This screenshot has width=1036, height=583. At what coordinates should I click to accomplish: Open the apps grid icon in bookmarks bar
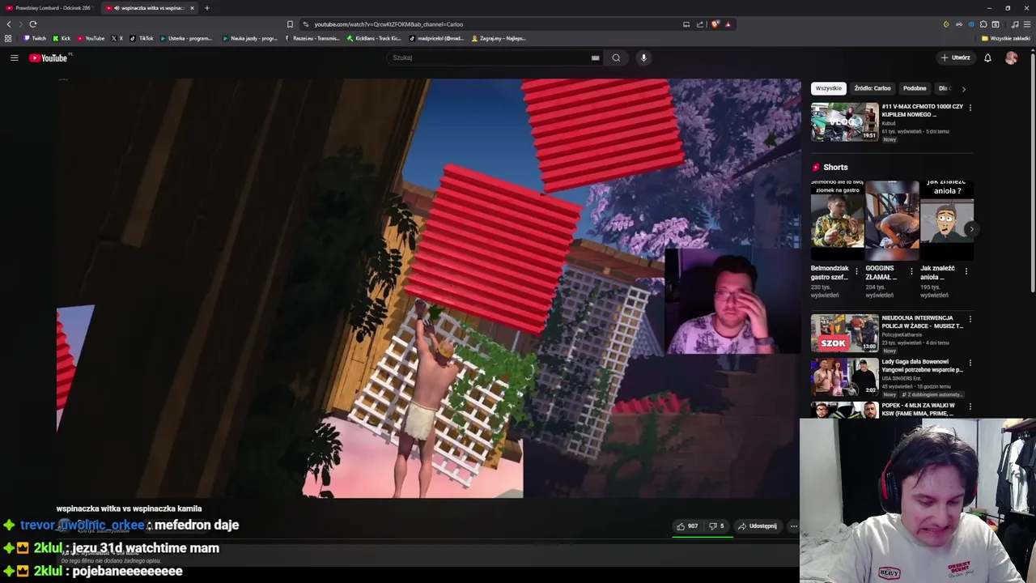pos(8,38)
